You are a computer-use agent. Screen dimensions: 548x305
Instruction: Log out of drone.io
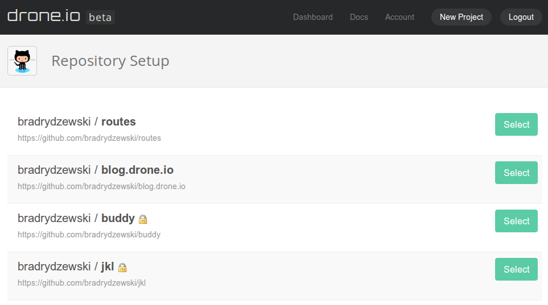click(521, 17)
